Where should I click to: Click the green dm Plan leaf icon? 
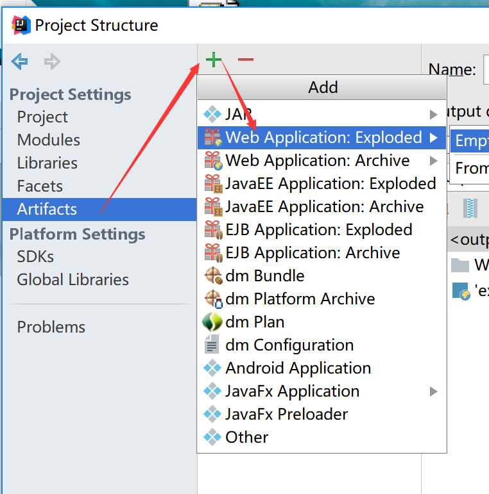212,322
